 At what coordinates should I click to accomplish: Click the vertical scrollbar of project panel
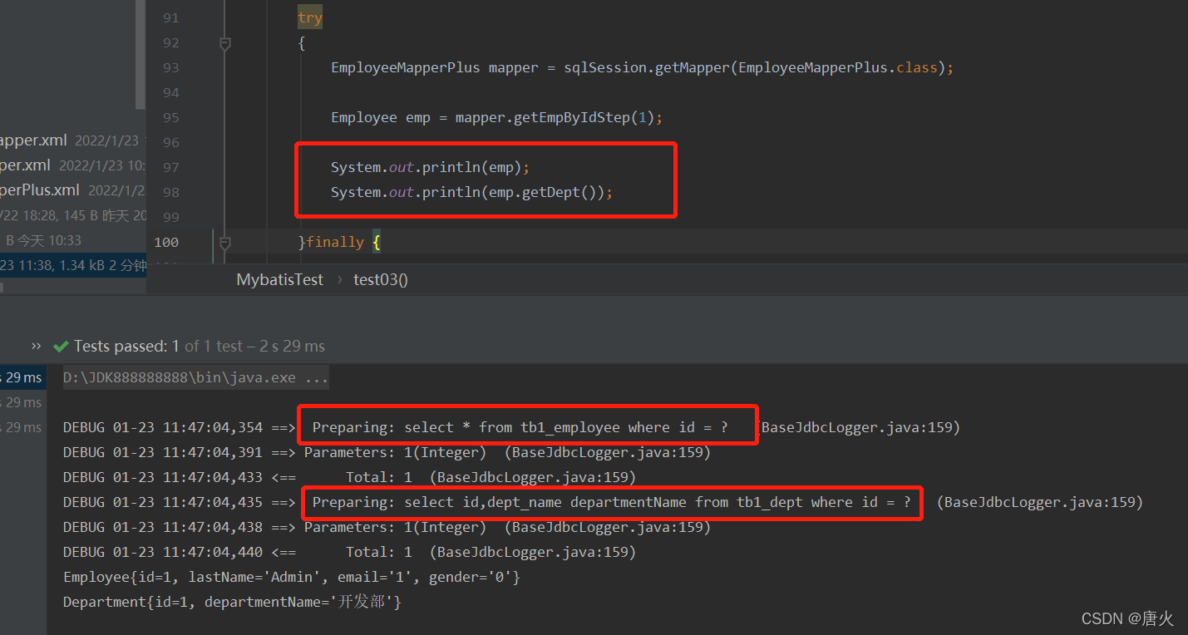tap(140, 55)
